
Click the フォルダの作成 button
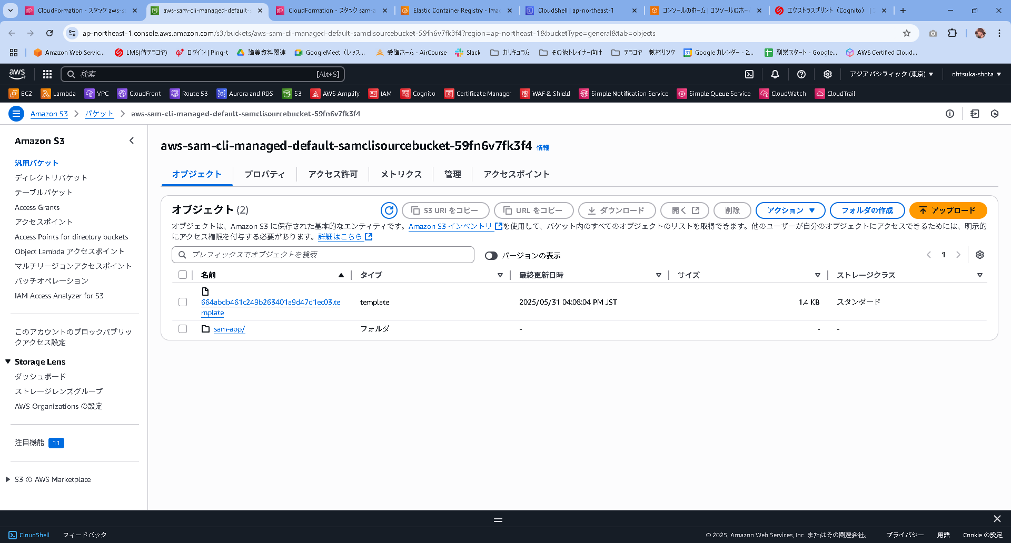[x=867, y=210]
